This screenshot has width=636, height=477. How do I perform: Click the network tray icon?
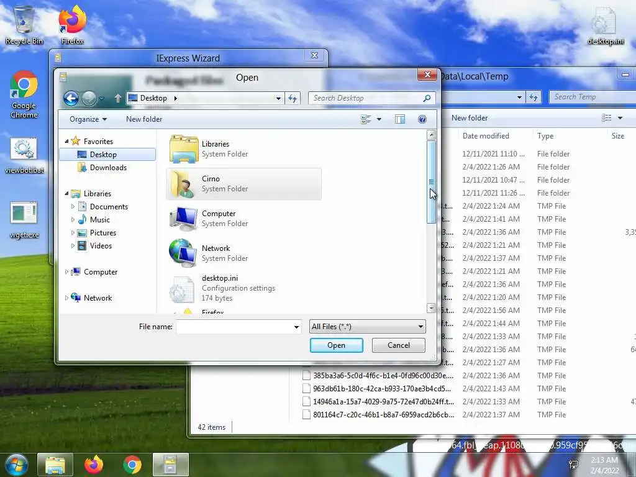coord(573,465)
